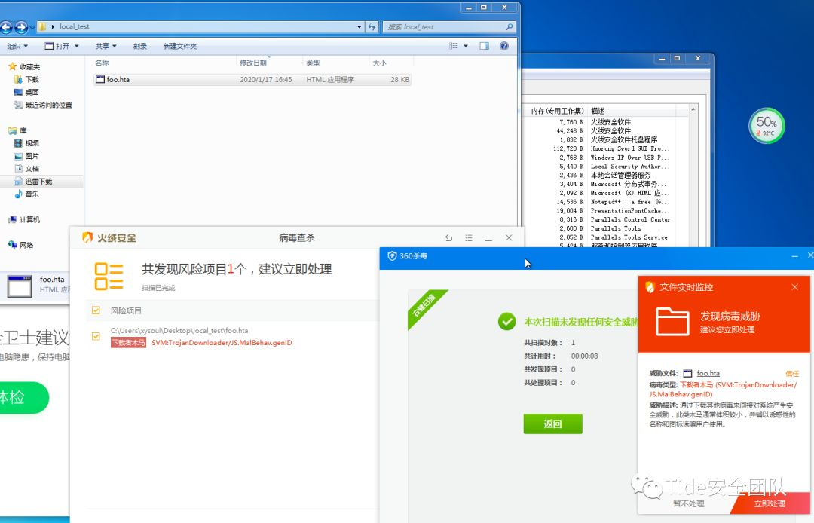This screenshot has width=814, height=523.
Task: Click 新建文件夹 in Explorer toolbar
Action: pos(180,46)
